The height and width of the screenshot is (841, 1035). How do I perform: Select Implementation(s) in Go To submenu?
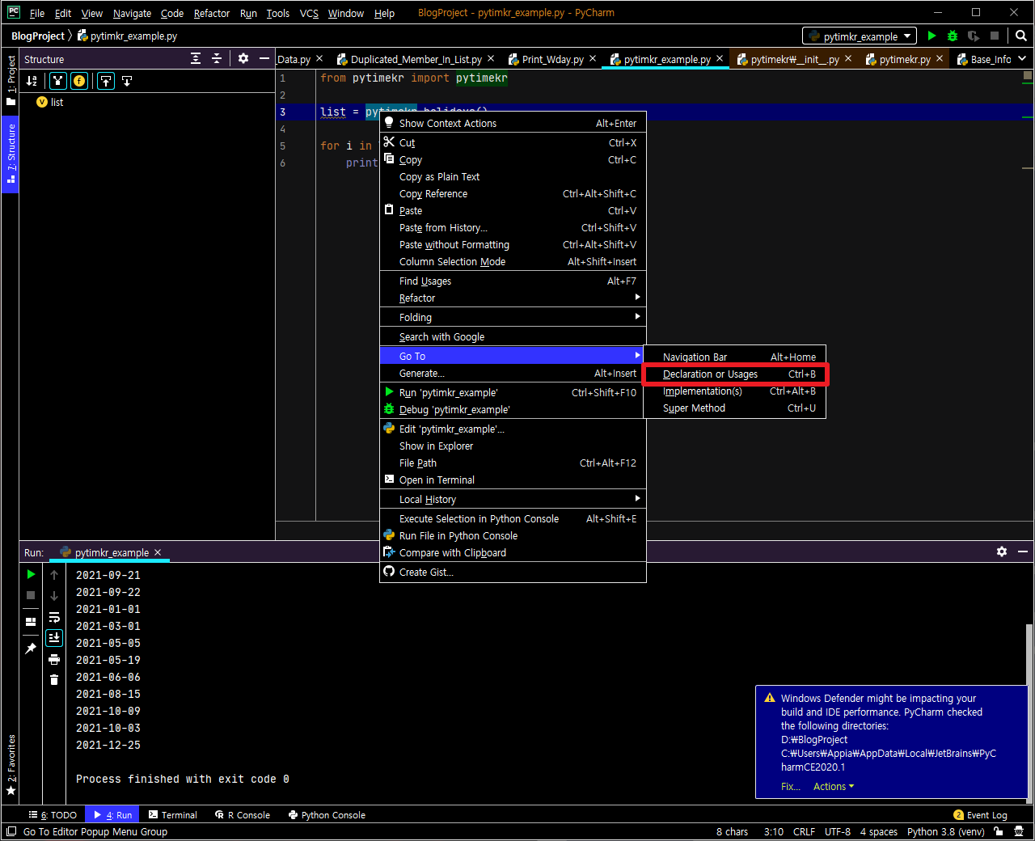(735, 391)
